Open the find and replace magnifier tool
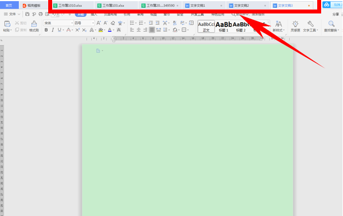This screenshot has width=343, height=216. tap(331, 26)
